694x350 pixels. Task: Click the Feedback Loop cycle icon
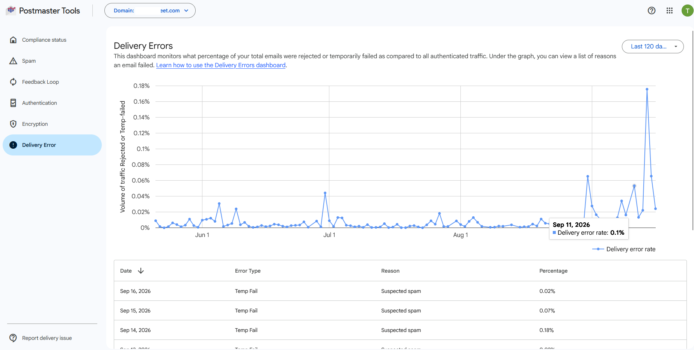coord(13,82)
